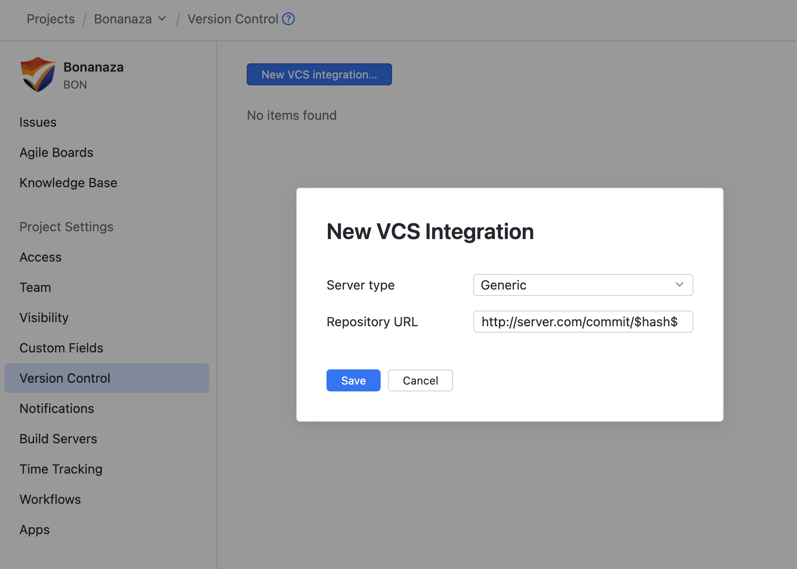This screenshot has height=569, width=797.
Task: Open the Access settings
Action: pyautogui.click(x=40, y=257)
